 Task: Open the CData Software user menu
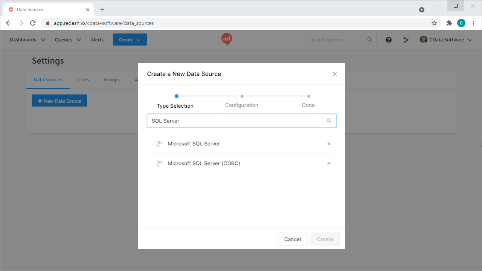[x=446, y=40]
